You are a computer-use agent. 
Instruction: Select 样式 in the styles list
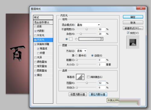tap(43, 17)
